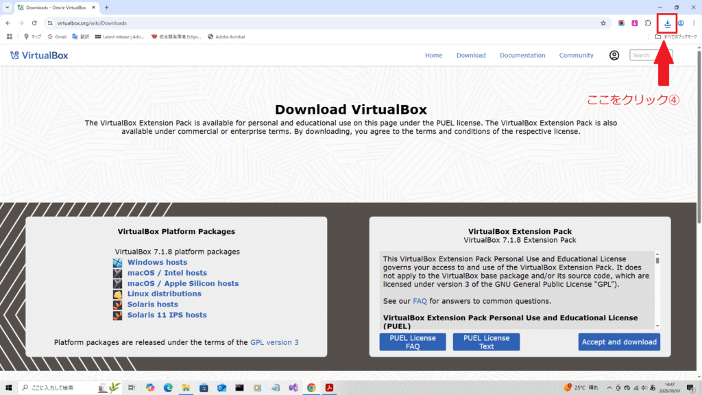The image size is (702, 395).
Task: Open the Eclipse bookmark
Action: [176, 37]
